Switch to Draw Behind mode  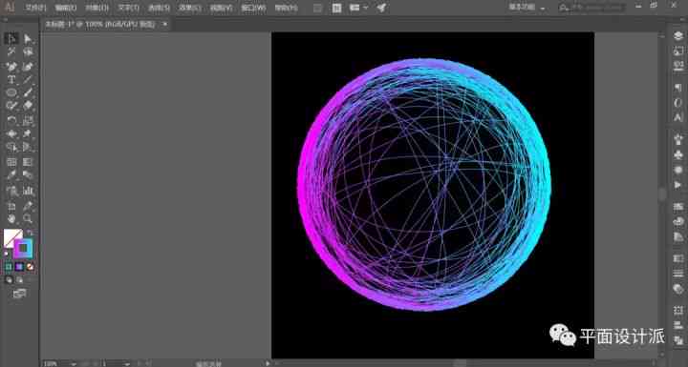click(x=20, y=279)
